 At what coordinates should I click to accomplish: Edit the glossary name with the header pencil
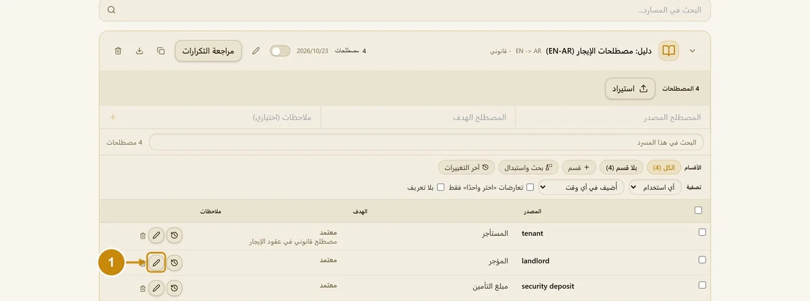(x=256, y=51)
